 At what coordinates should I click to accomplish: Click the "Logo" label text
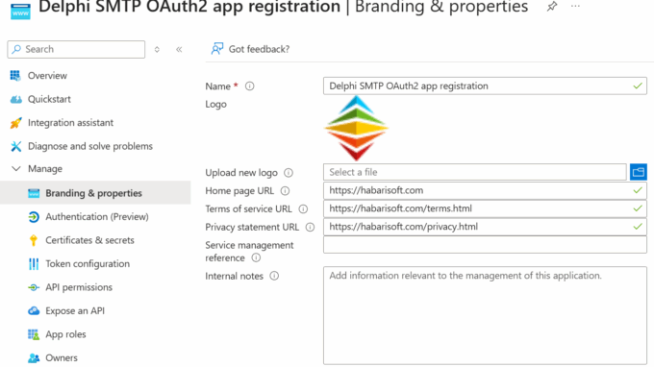215,104
